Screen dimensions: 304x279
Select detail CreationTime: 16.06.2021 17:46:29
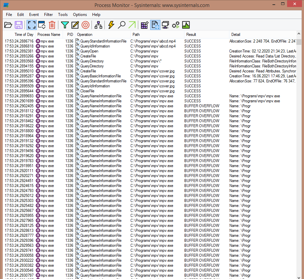click(263, 76)
